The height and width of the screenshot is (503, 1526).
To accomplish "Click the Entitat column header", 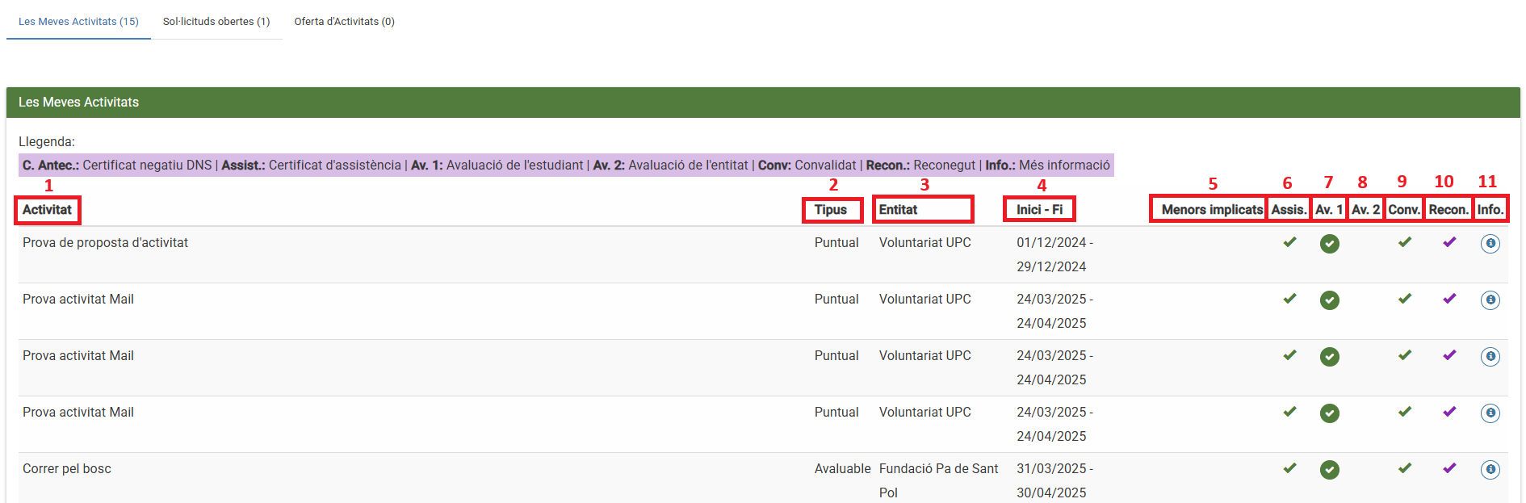I will tap(898, 210).
